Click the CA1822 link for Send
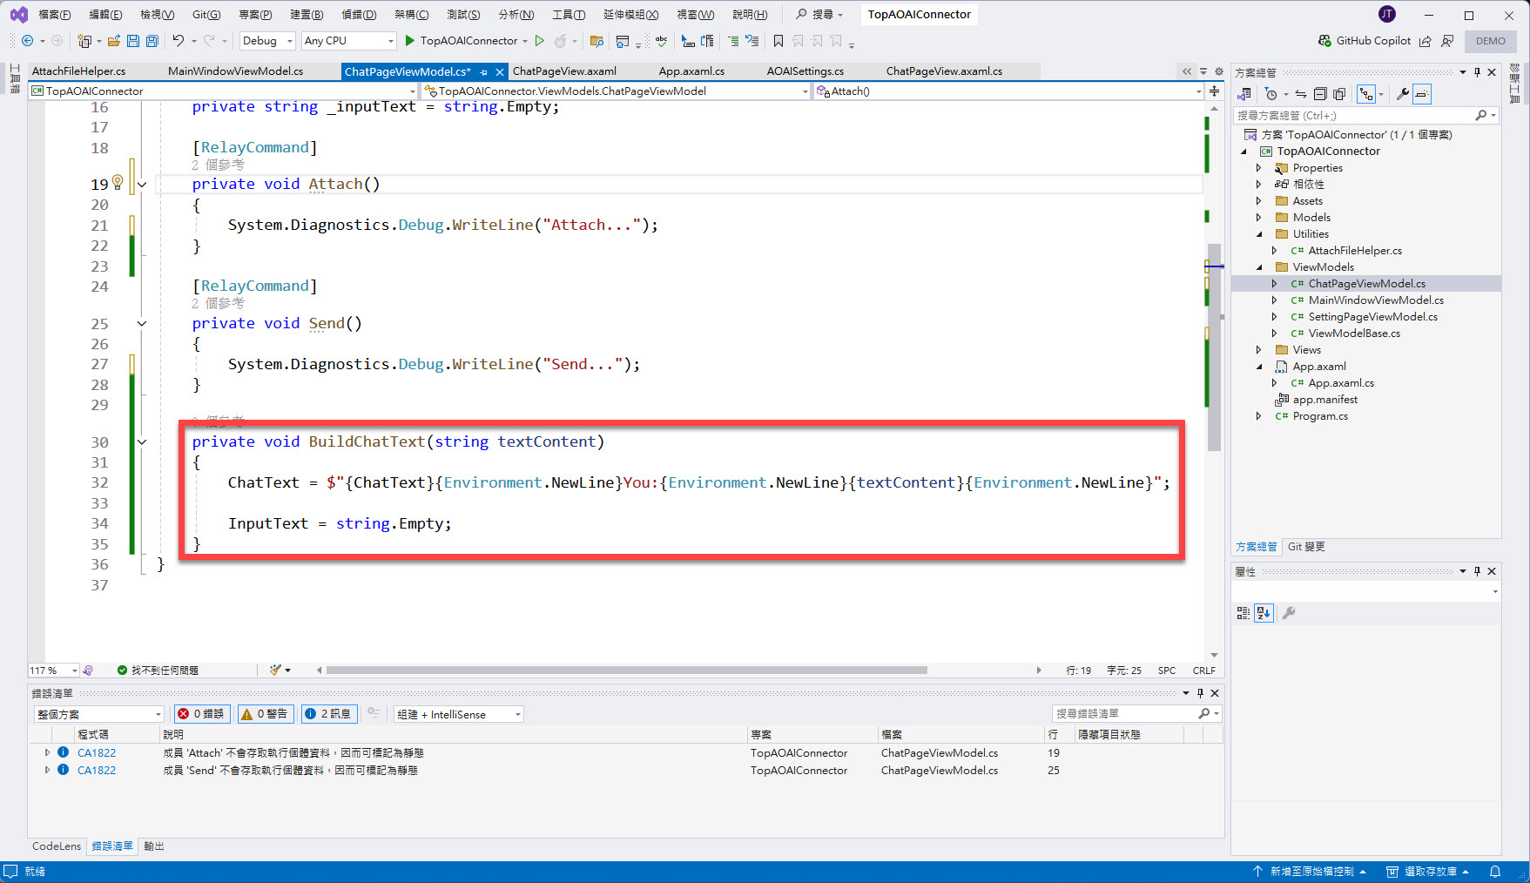The height and width of the screenshot is (883, 1530). pos(97,770)
